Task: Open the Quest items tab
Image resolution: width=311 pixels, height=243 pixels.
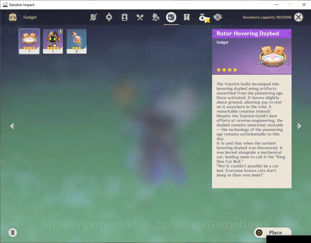Action: click(187, 17)
